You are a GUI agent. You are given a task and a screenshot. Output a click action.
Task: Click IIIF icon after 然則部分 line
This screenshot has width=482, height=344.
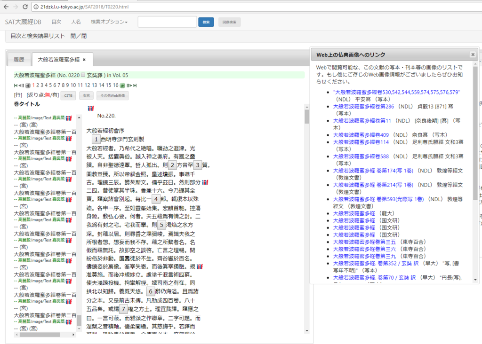[205, 182]
